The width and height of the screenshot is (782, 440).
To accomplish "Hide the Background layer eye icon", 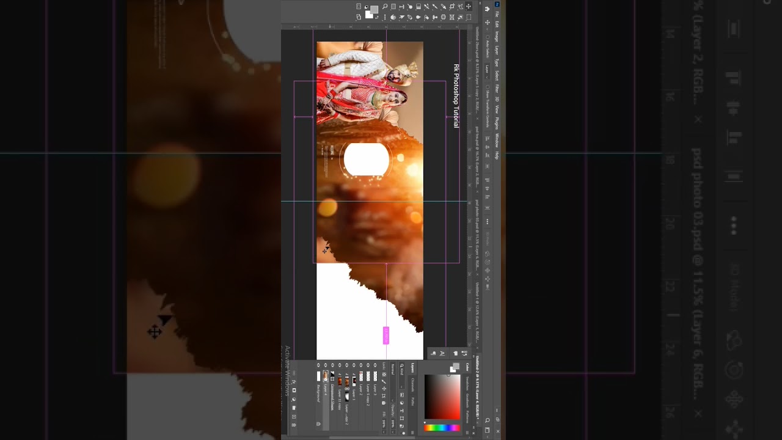I will 318,365.
